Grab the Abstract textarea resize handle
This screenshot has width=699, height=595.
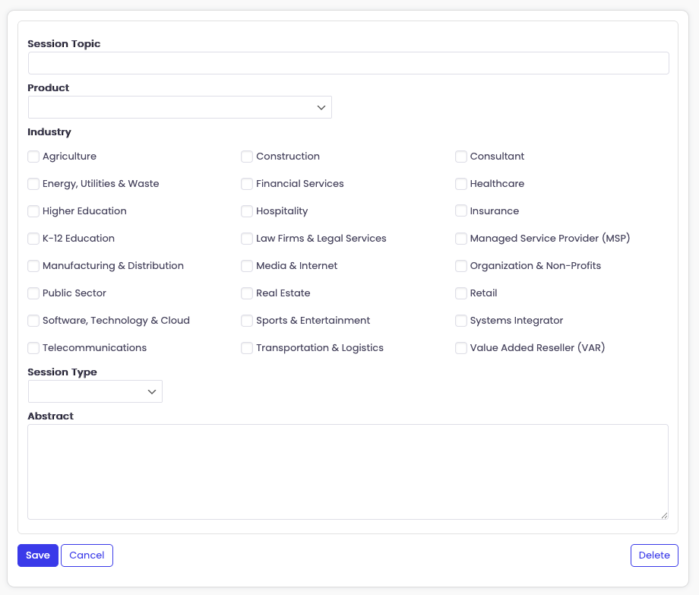coord(664,515)
